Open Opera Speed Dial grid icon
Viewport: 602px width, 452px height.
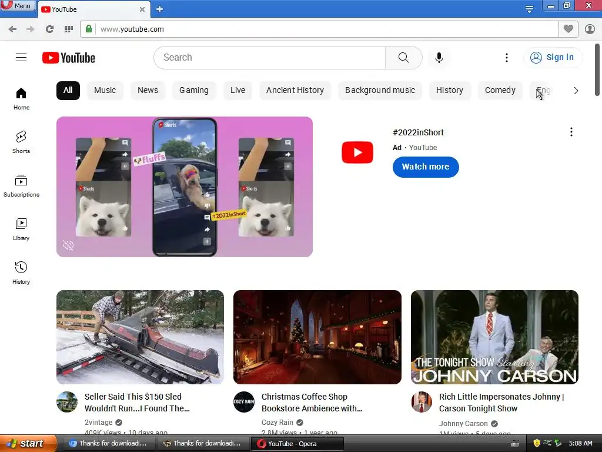coord(69,29)
